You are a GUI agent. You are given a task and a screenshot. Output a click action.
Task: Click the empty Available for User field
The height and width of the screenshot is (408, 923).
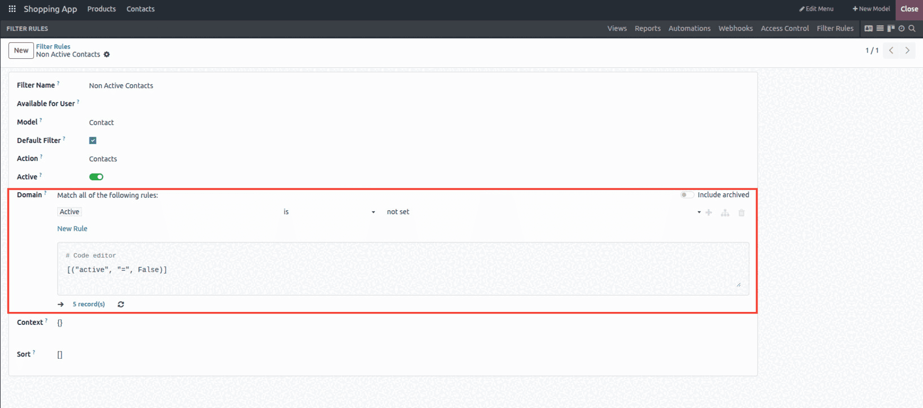tap(419, 104)
